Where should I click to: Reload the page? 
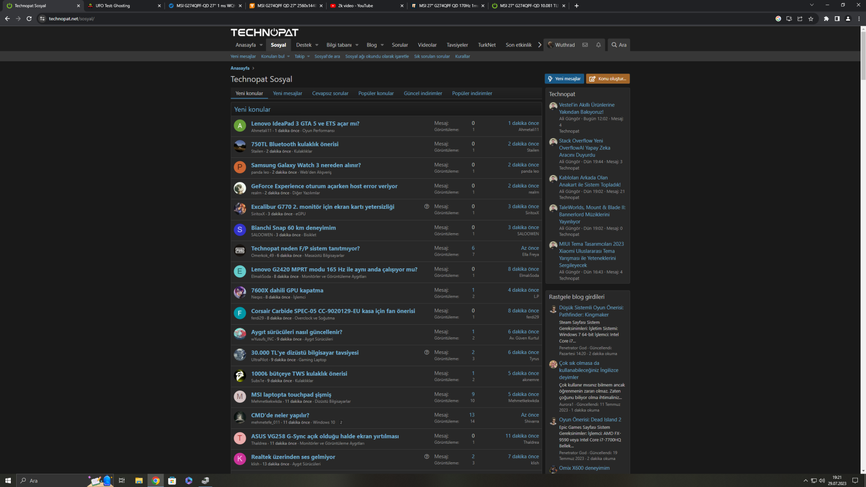coord(29,19)
